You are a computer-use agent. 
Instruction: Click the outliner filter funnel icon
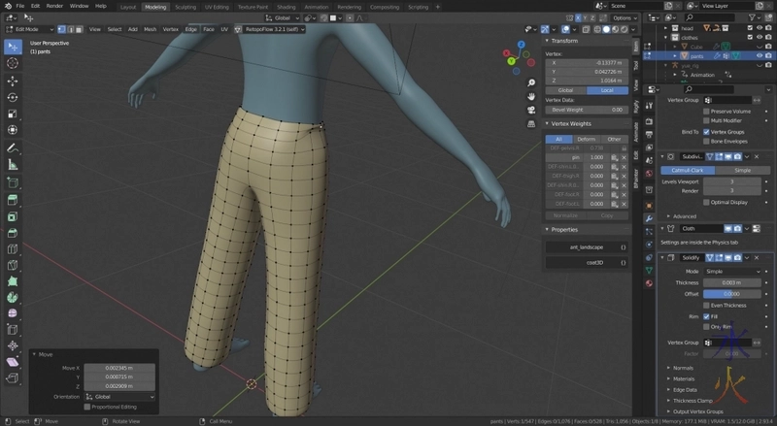752,17
